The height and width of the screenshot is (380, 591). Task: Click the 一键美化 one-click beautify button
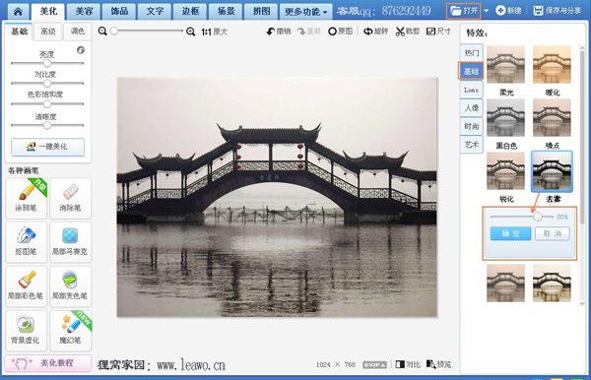tap(48, 147)
